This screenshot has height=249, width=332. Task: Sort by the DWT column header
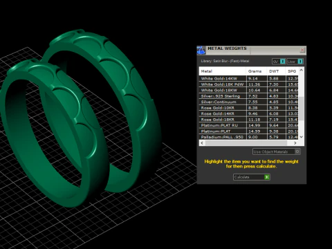coord(276,71)
